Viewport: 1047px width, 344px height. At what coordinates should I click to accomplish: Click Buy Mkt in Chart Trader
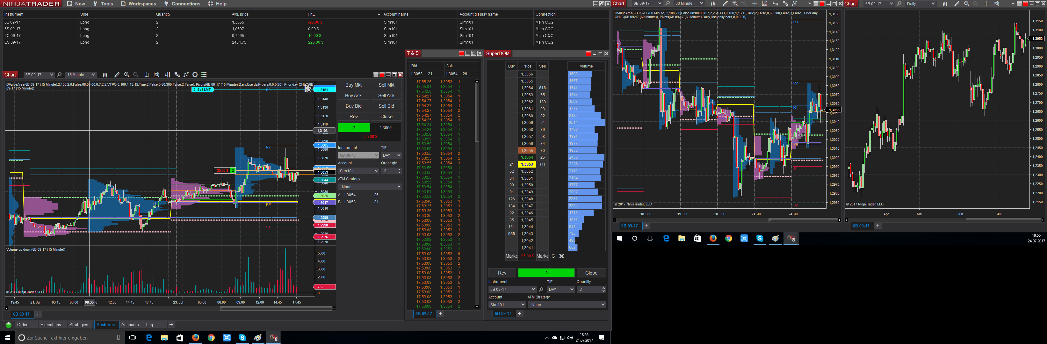click(353, 85)
